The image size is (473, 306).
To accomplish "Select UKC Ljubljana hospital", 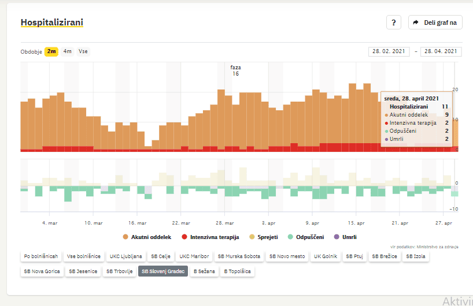I will tap(124, 256).
